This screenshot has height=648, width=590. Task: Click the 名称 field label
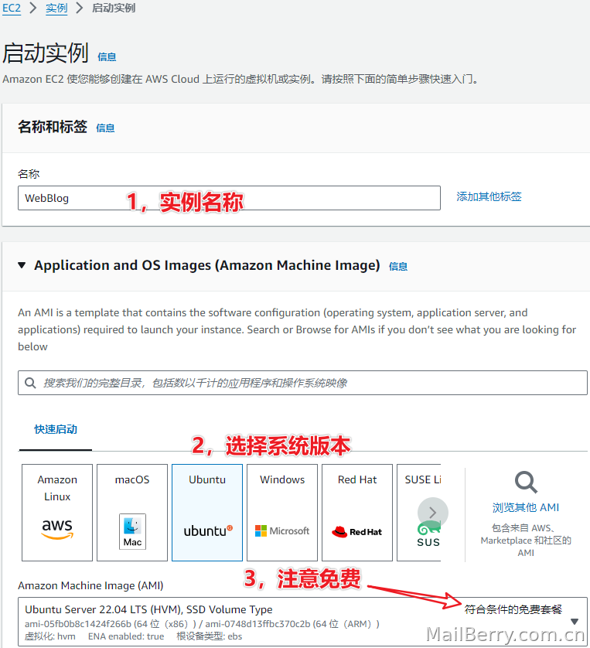(x=29, y=174)
